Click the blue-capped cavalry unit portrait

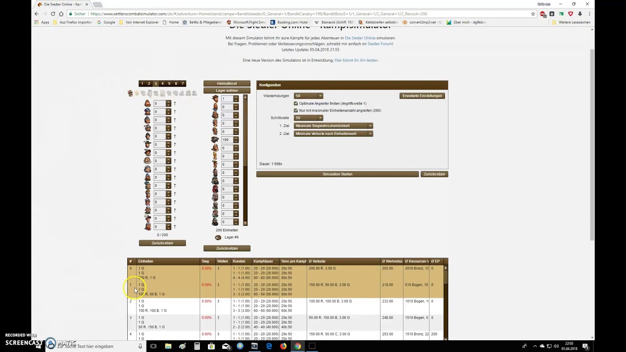coord(148,112)
